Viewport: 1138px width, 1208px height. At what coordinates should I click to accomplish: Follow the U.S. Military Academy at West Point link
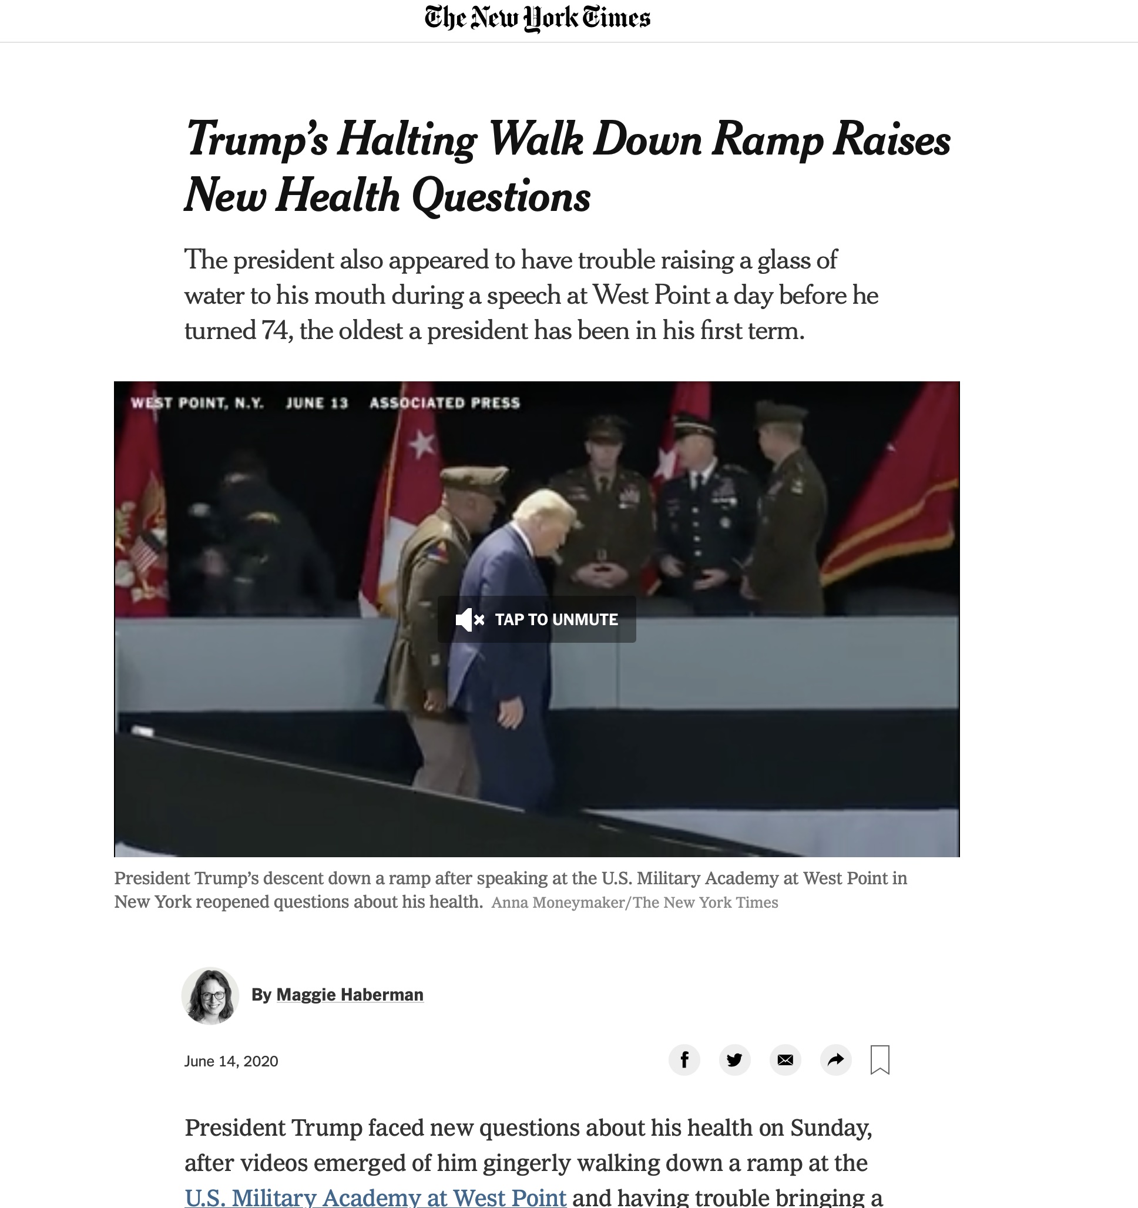(375, 1196)
